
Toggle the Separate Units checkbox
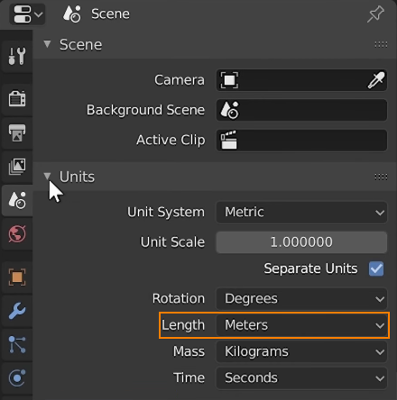coord(376,268)
